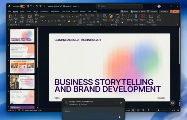This screenshot has height=120, width=187.
Task: Decrease font size with smaller A icon
Action: [73, 17]
